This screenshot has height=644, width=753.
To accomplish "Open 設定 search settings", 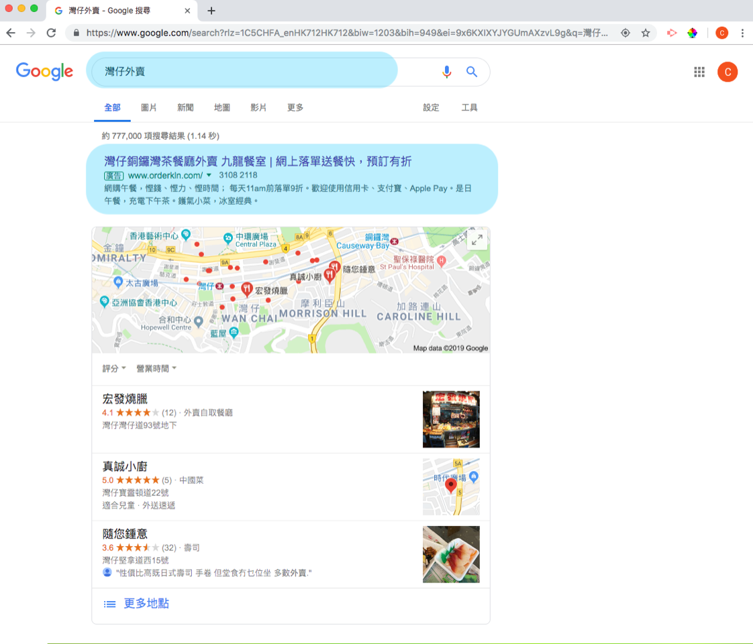I will click(432, 107).
